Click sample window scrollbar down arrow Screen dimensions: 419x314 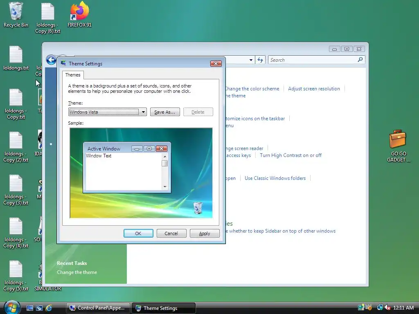click(165, 186)
